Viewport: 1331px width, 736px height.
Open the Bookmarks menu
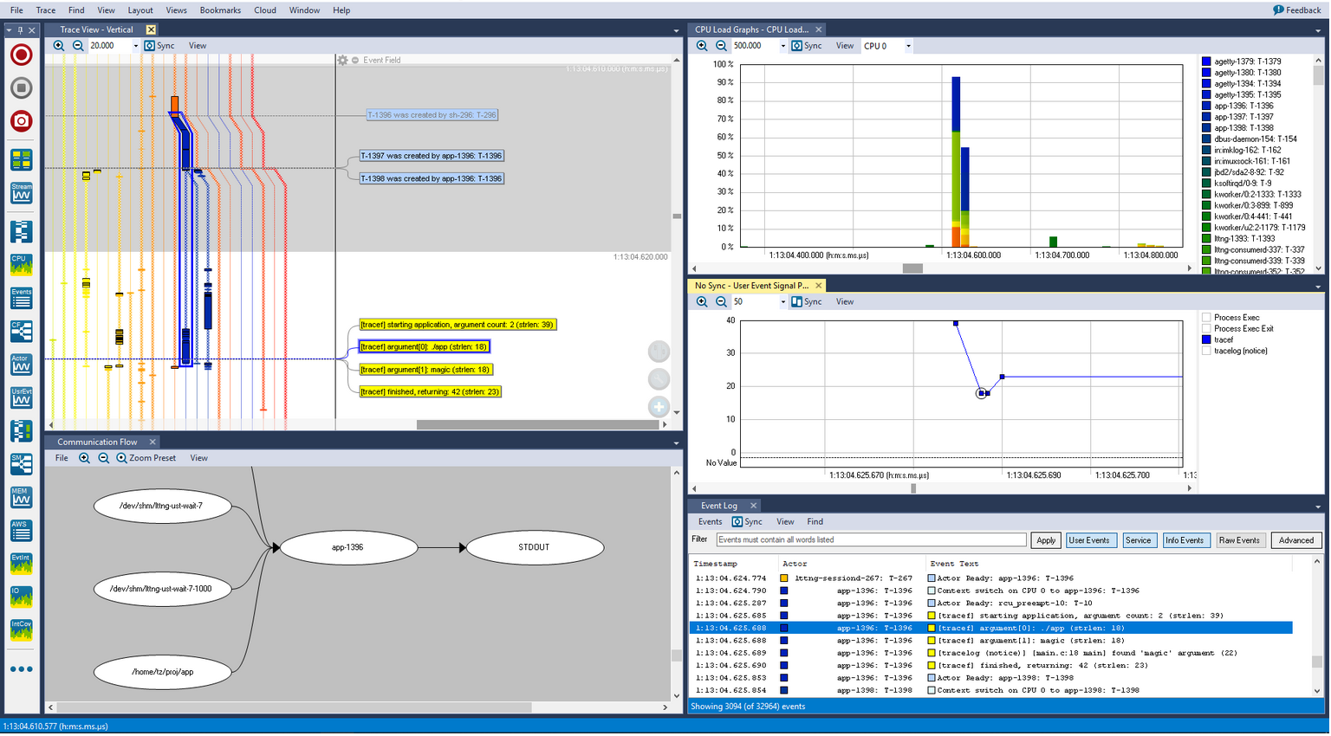220,10
